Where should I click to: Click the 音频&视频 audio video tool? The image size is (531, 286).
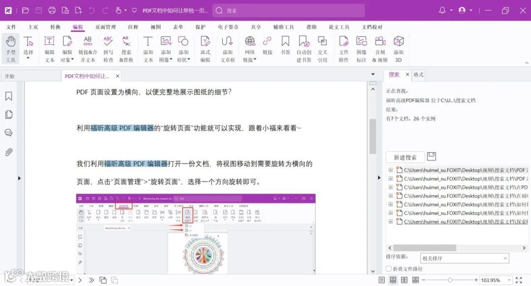pyautogui.click(x=380, y=49)
